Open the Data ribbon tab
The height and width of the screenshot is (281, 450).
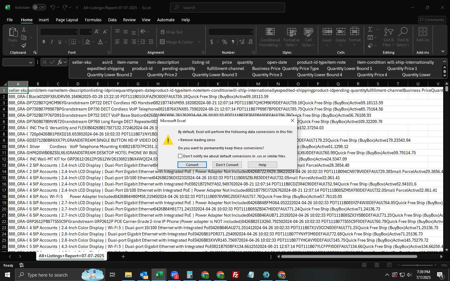point(112,20)
